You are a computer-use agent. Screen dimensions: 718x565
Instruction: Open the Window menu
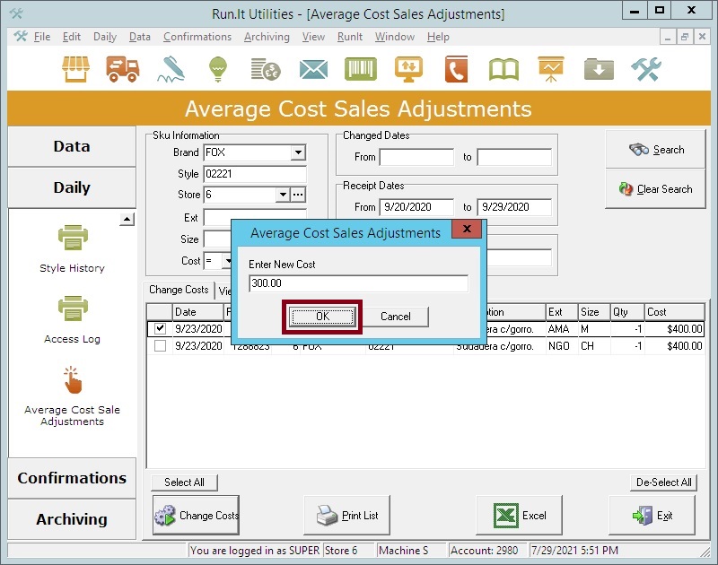tap(395, 37)
